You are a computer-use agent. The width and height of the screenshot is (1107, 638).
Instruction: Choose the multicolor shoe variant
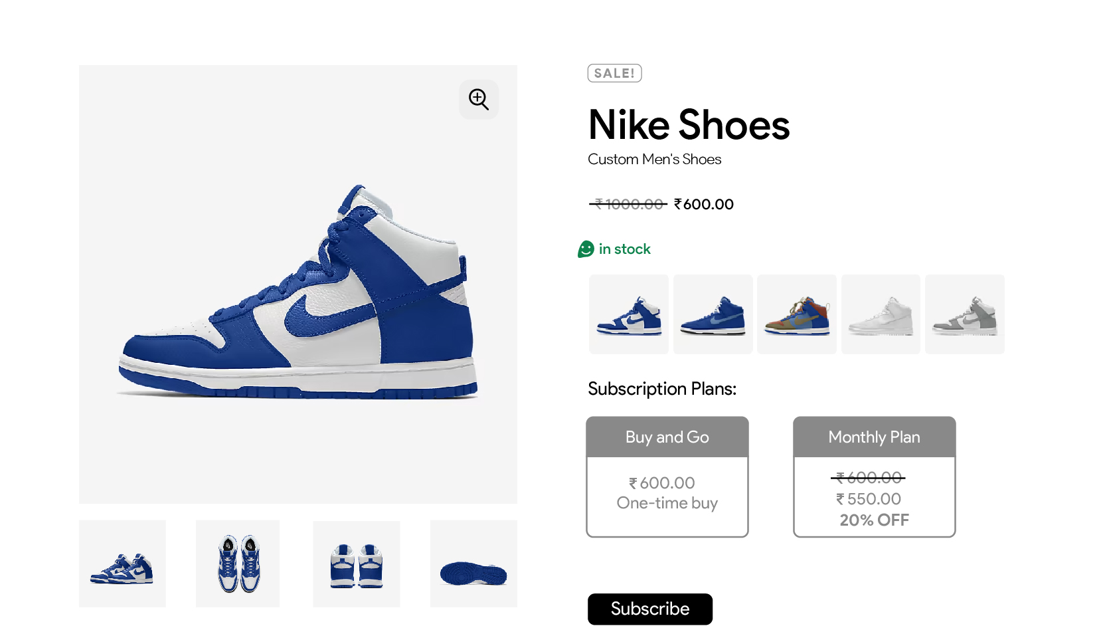coord(796,314)
